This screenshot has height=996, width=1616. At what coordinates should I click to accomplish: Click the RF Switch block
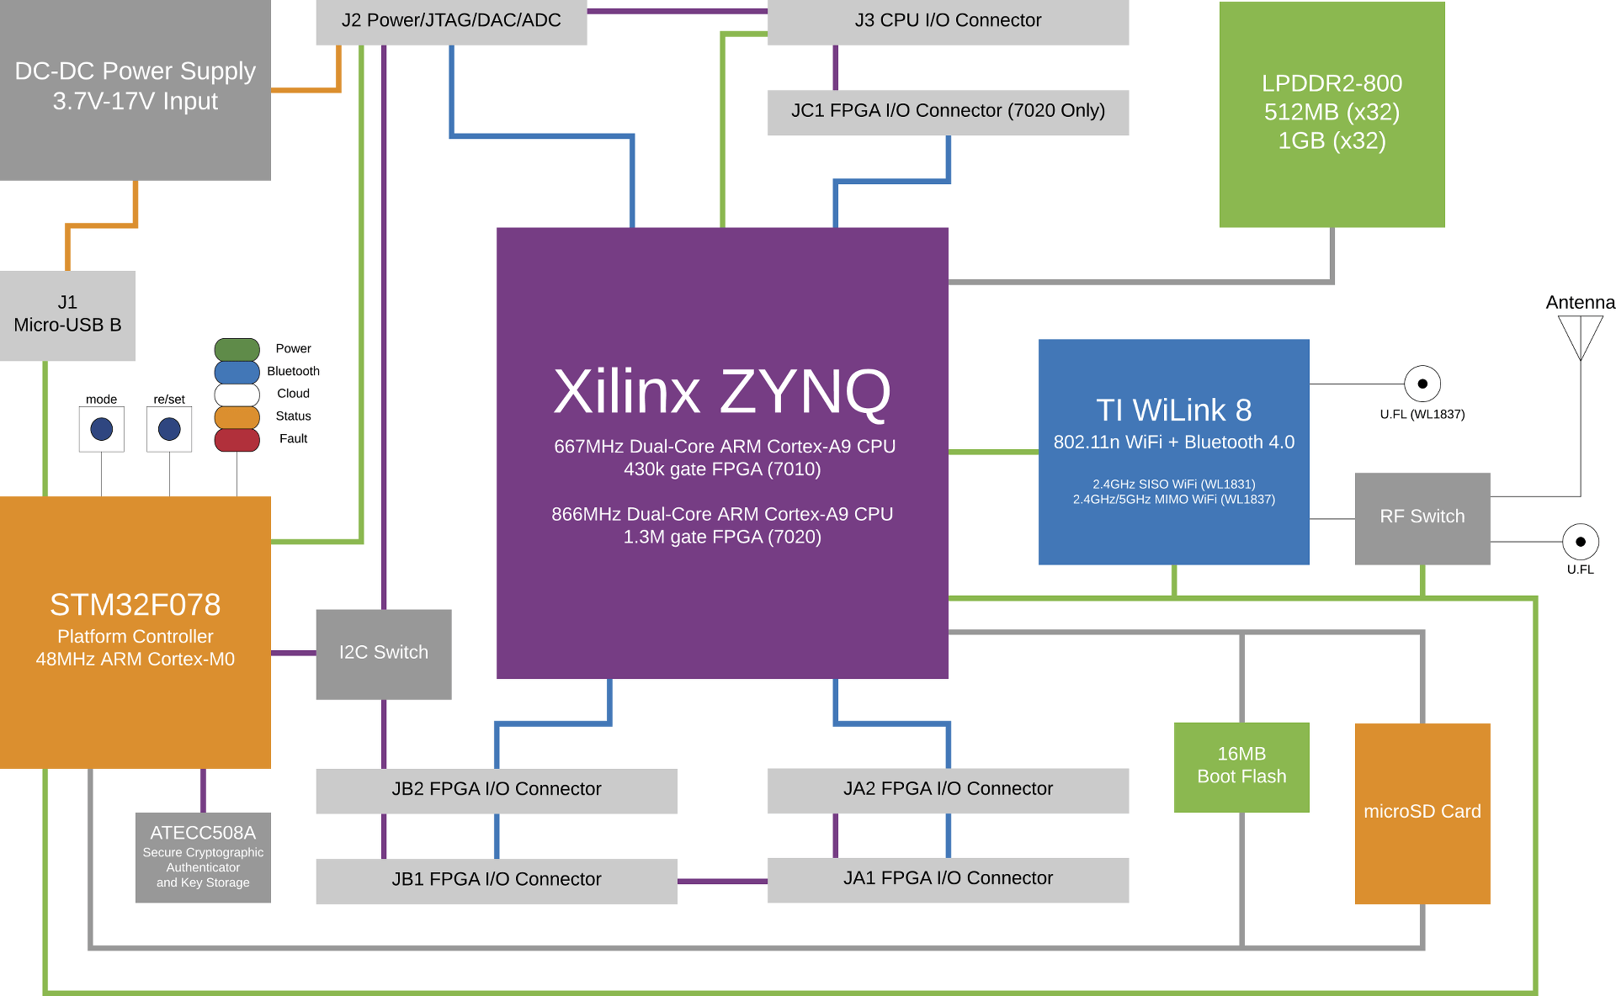tap(1422, 518)
